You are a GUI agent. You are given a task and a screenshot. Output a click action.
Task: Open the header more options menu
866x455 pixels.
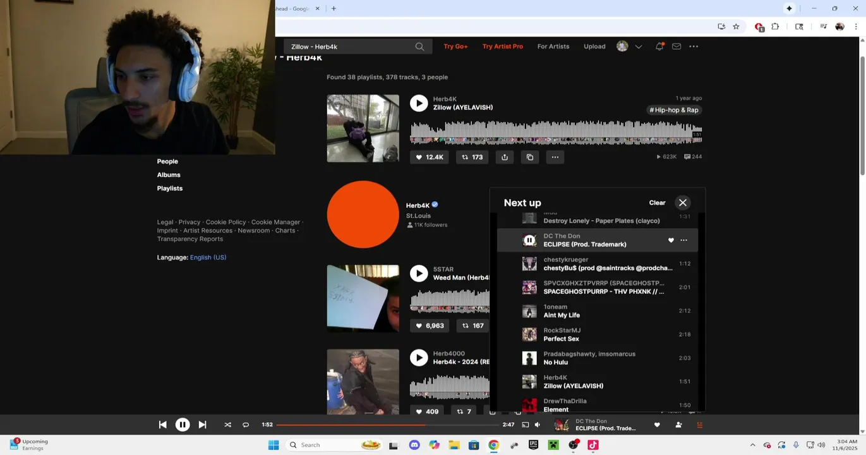[x=694, y=47]
